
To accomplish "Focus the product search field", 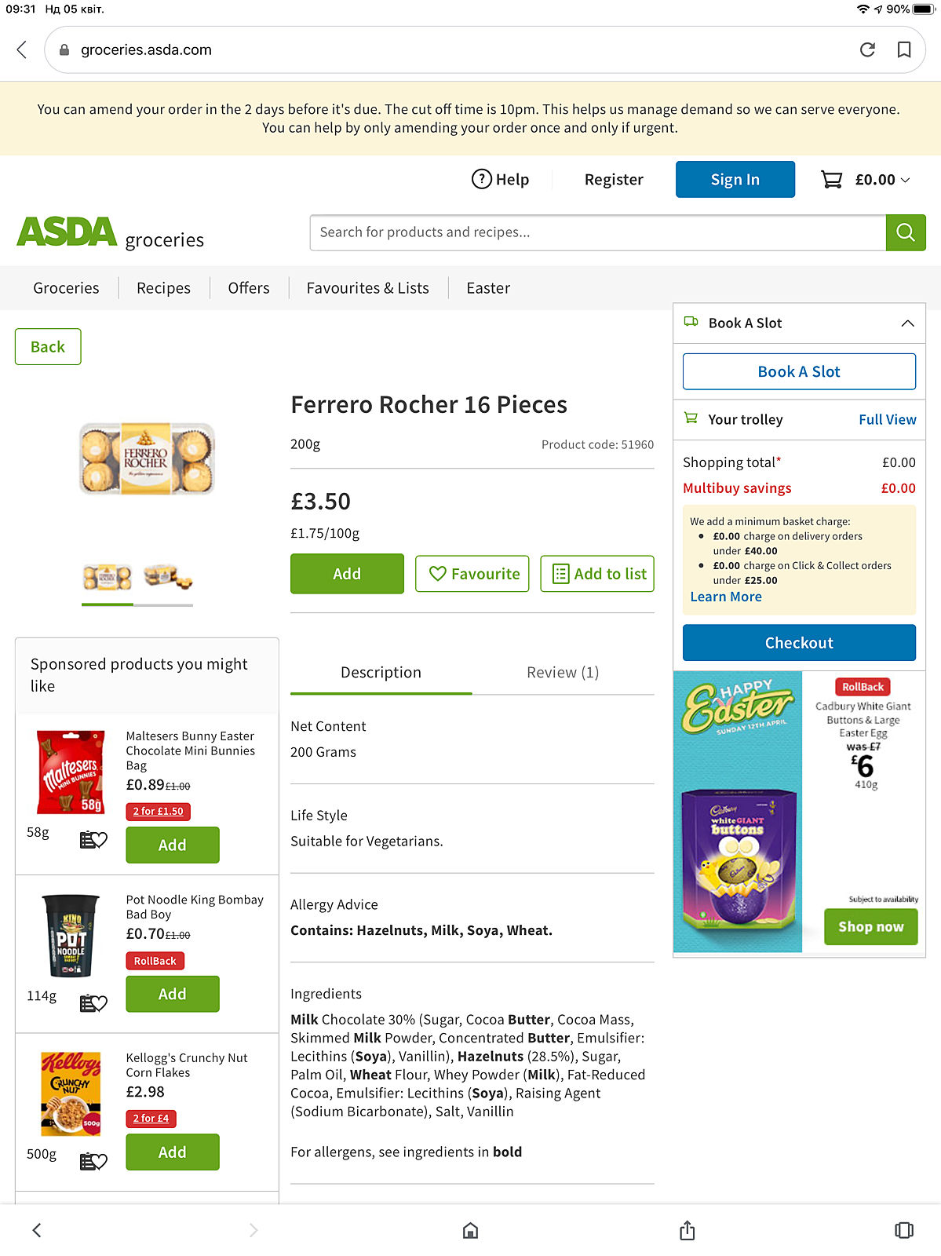I will point(598,232).
